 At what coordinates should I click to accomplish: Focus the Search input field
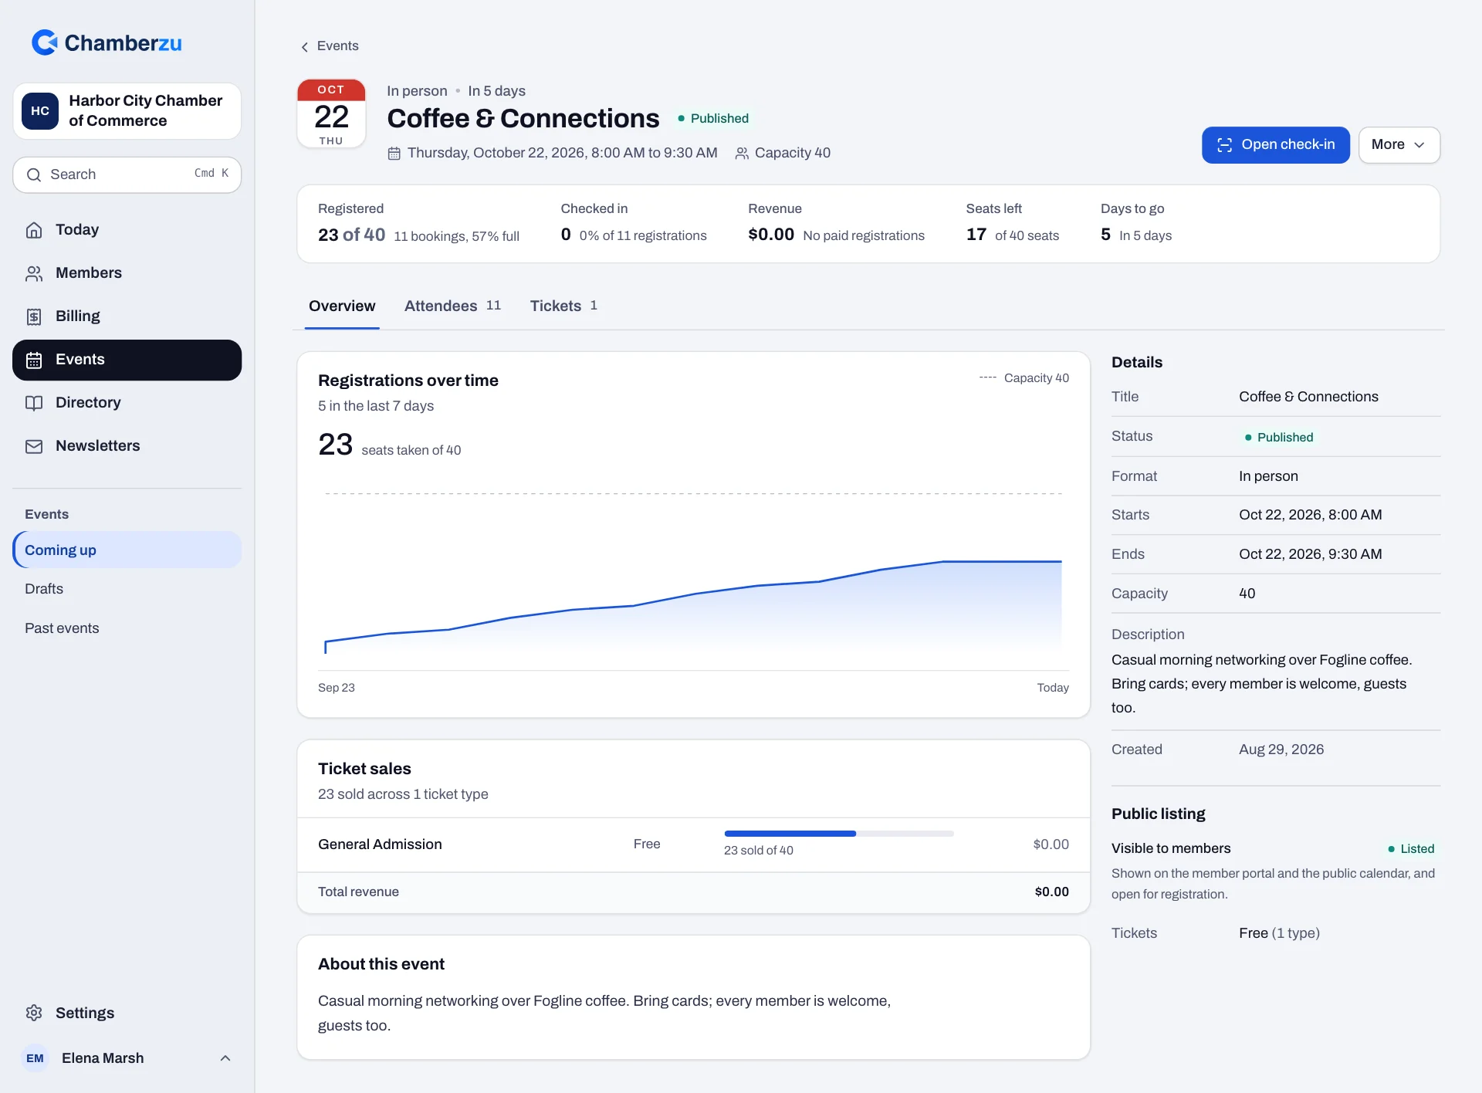tap(127, 175)
